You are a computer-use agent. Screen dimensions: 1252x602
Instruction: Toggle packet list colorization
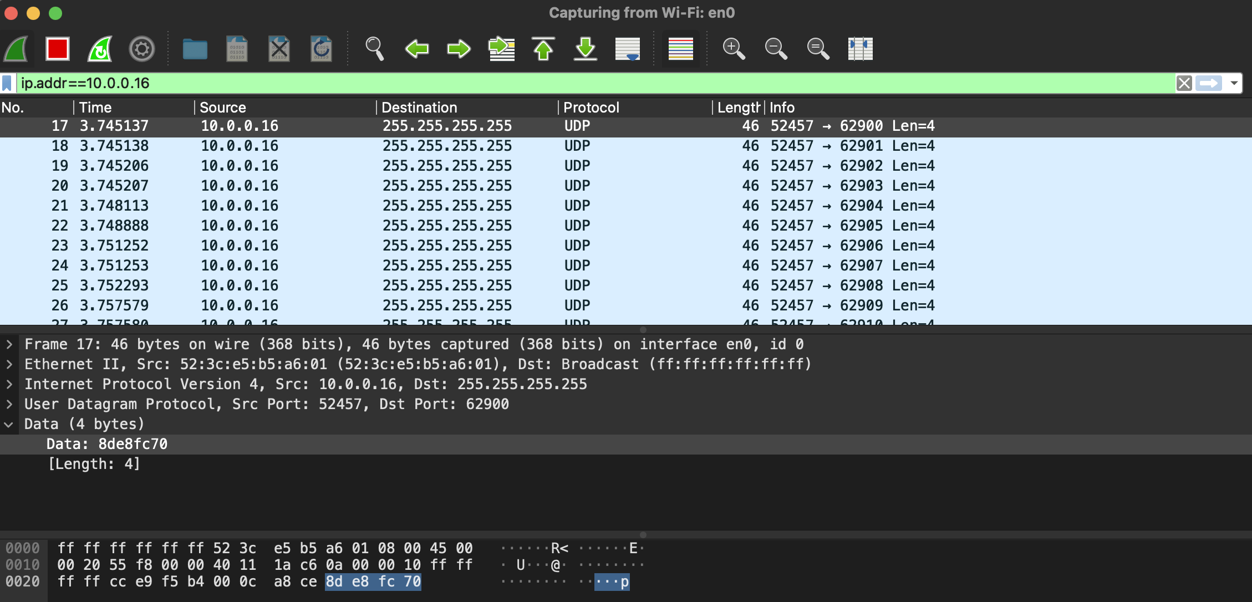[680, 49]
